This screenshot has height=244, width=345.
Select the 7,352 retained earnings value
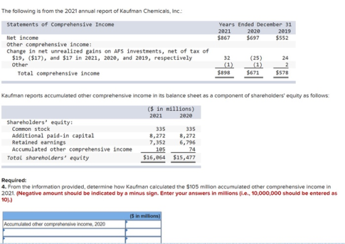click(157, 143)
